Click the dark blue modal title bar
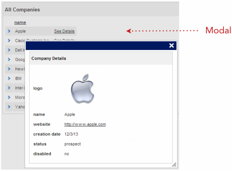 pos(101,46)
